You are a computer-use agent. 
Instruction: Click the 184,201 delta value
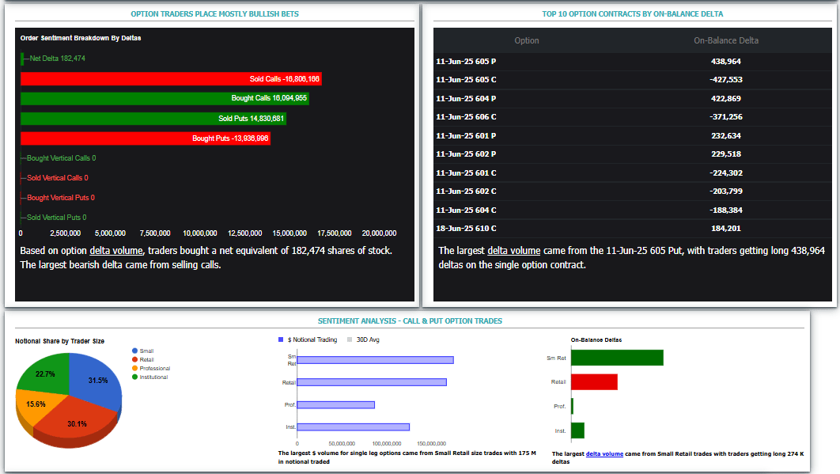pyautogui.click(x=726, y=229)
